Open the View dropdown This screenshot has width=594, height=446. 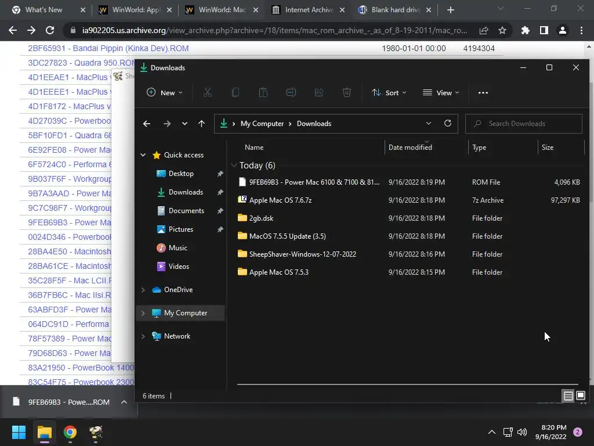[x=441, y=92]
